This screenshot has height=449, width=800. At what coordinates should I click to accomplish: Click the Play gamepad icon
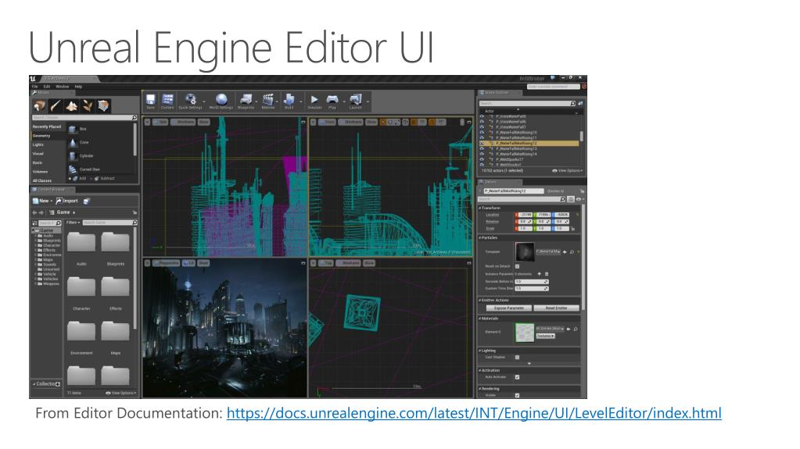(332, 101)
